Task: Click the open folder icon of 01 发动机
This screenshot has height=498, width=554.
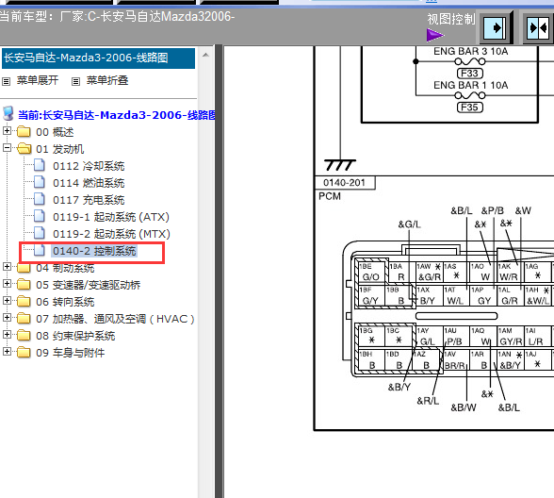Action: [x=24, y=149]
